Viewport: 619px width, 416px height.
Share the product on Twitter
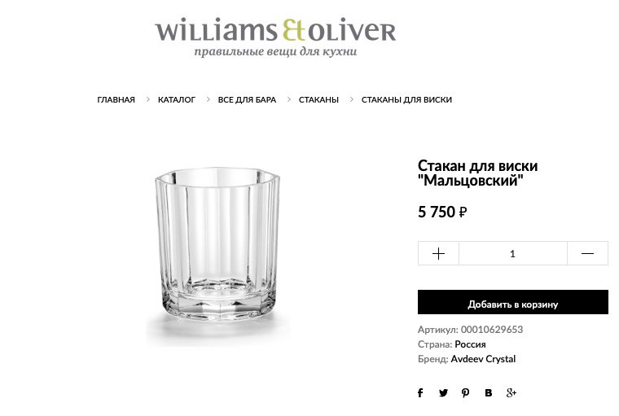pyautogui.click(x=443, y=392)
